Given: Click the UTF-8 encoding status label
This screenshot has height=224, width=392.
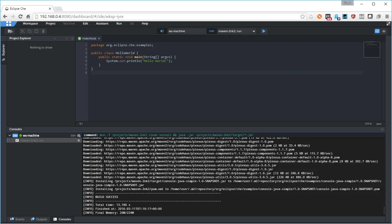Looking at the screenshot, I should [x=368, y=124].
